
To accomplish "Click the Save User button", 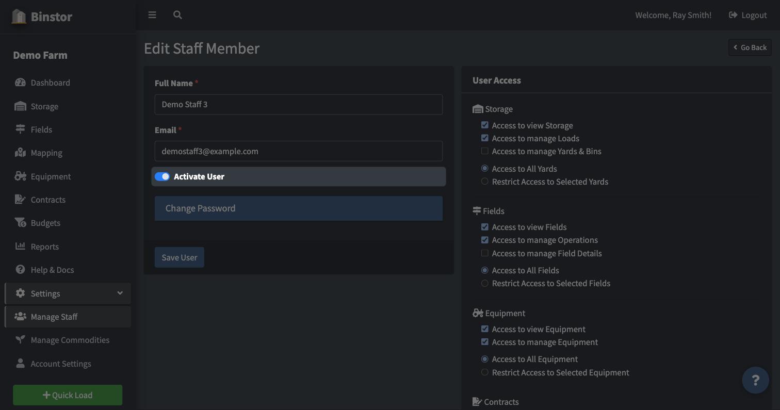I will (x=180, y=257).
